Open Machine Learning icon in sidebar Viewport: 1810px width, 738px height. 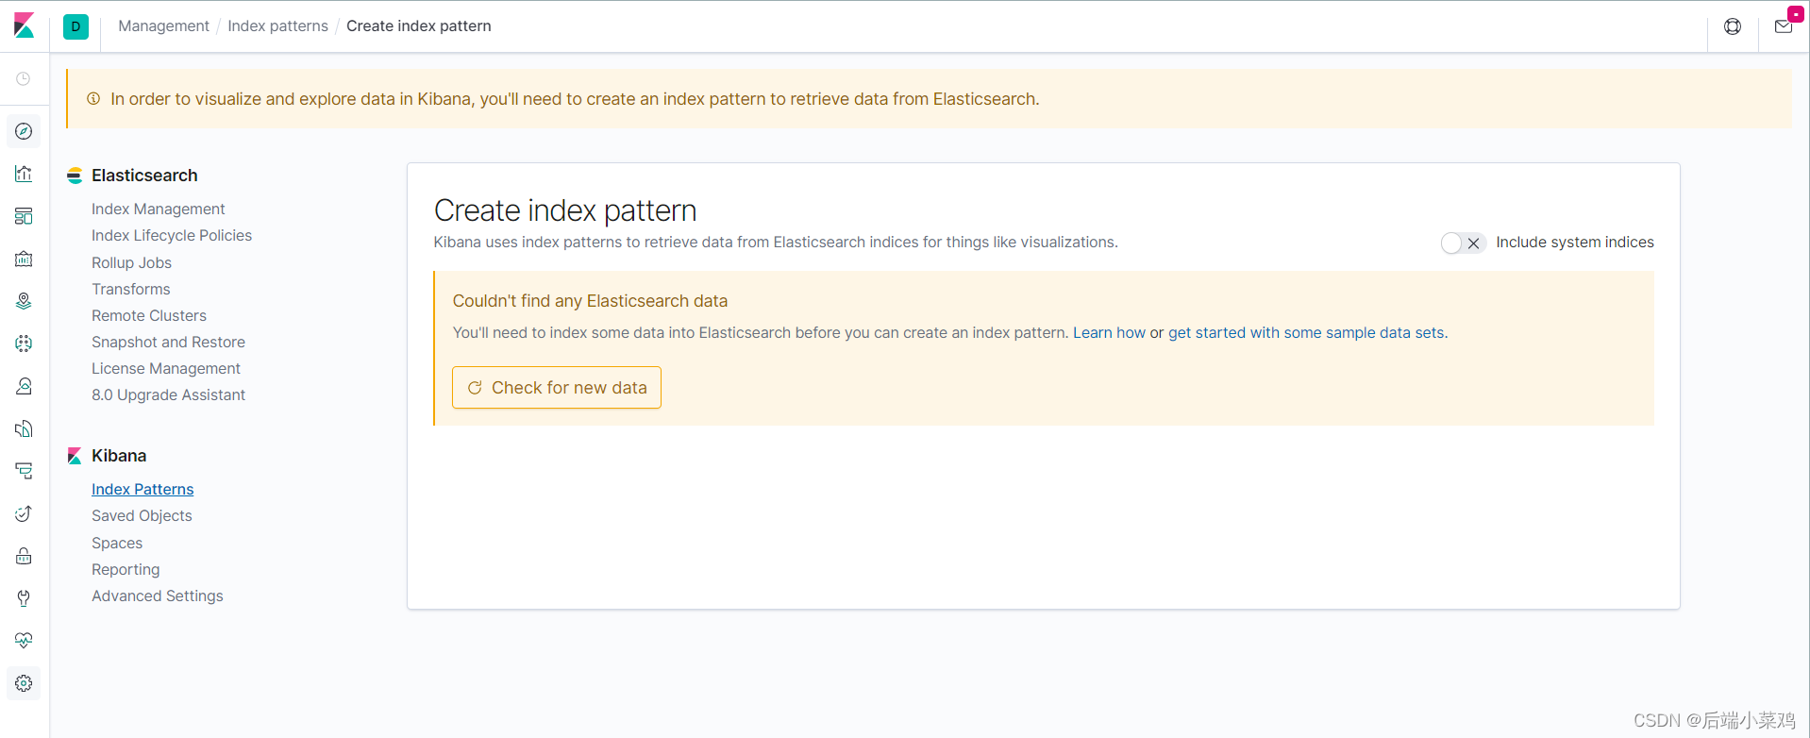24,344
